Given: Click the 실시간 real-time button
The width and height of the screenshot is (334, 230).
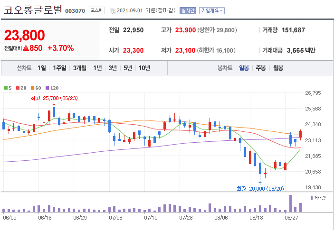Looking at the screenshot, I should click(x=188, y=10).
